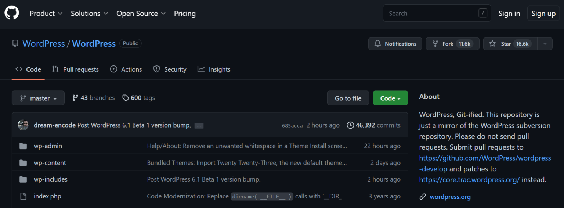564x208 pixels.
Task: Open the wp-content folder
Action: pos(50,163)
